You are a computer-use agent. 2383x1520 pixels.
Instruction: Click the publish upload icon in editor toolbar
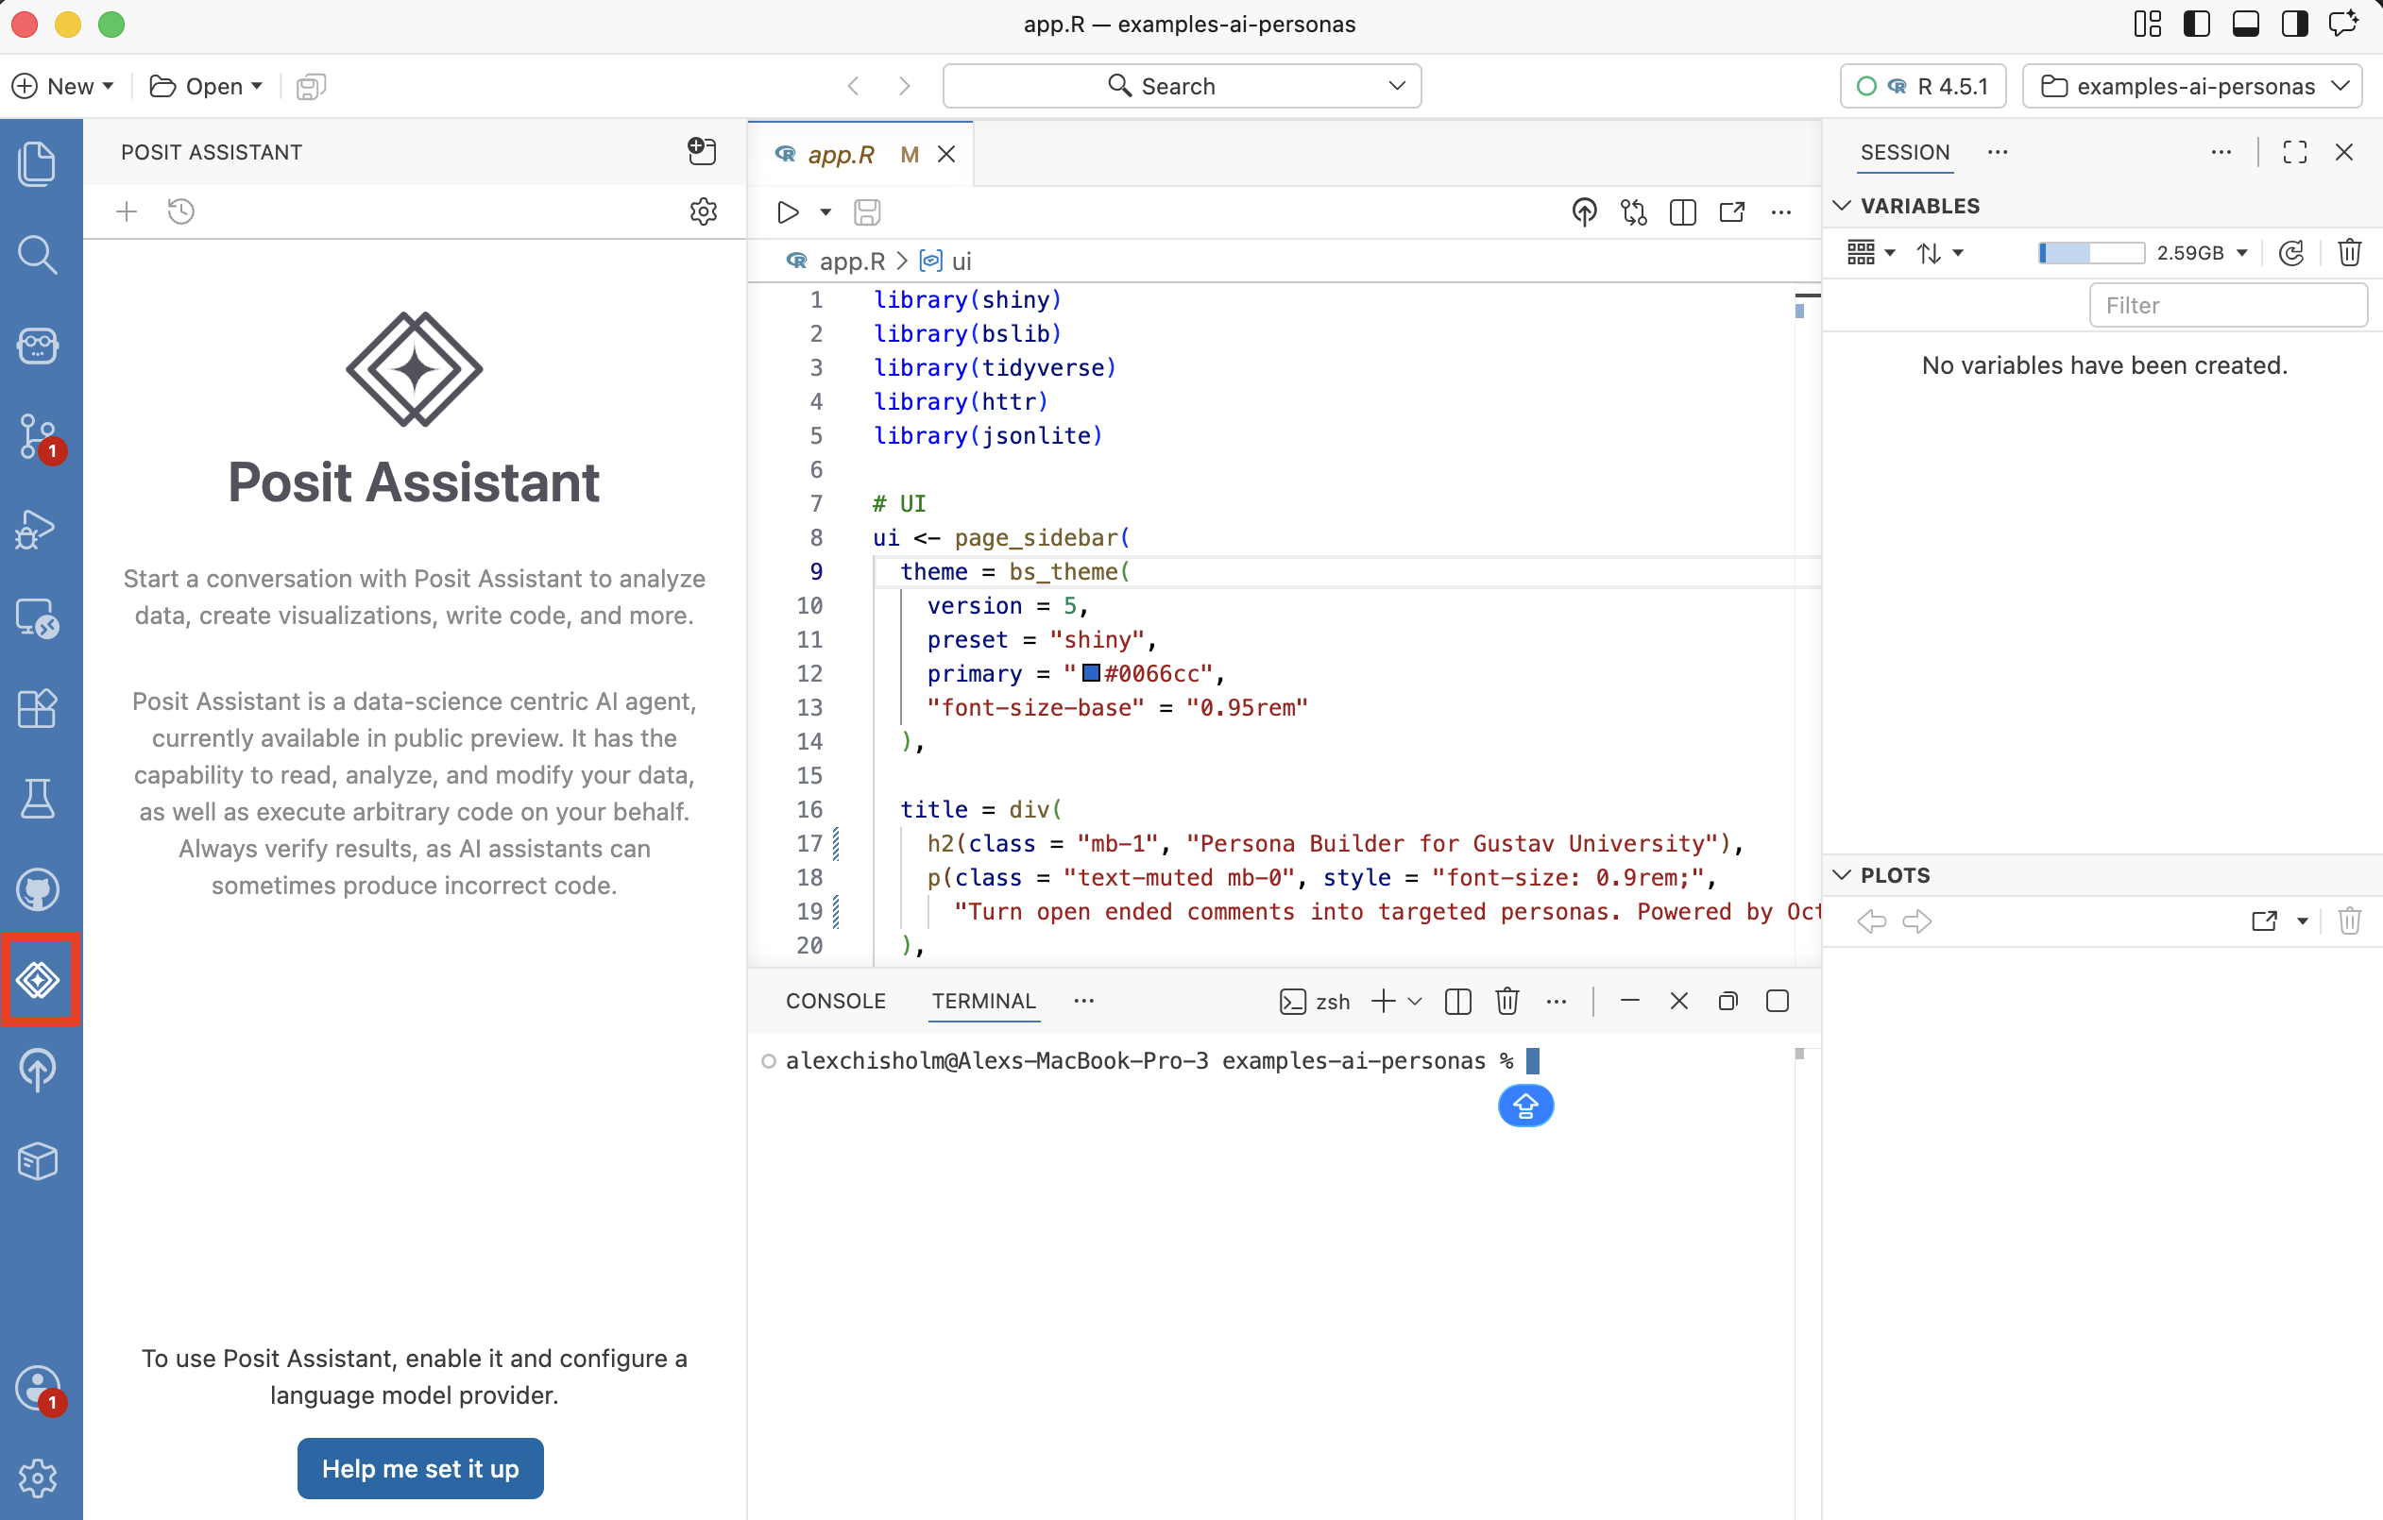pyautogui.click(x=1584, y=212)
